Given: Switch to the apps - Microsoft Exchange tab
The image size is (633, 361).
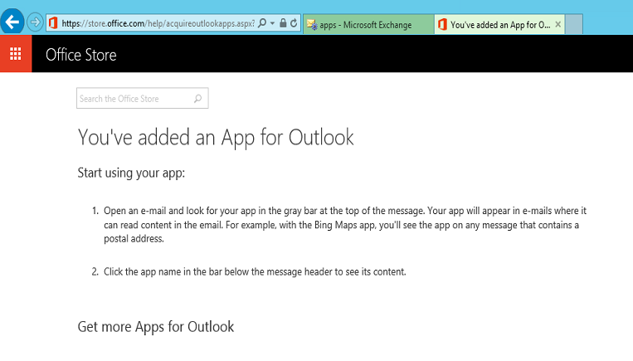Looking at the screenshot, I should point(368,25).
